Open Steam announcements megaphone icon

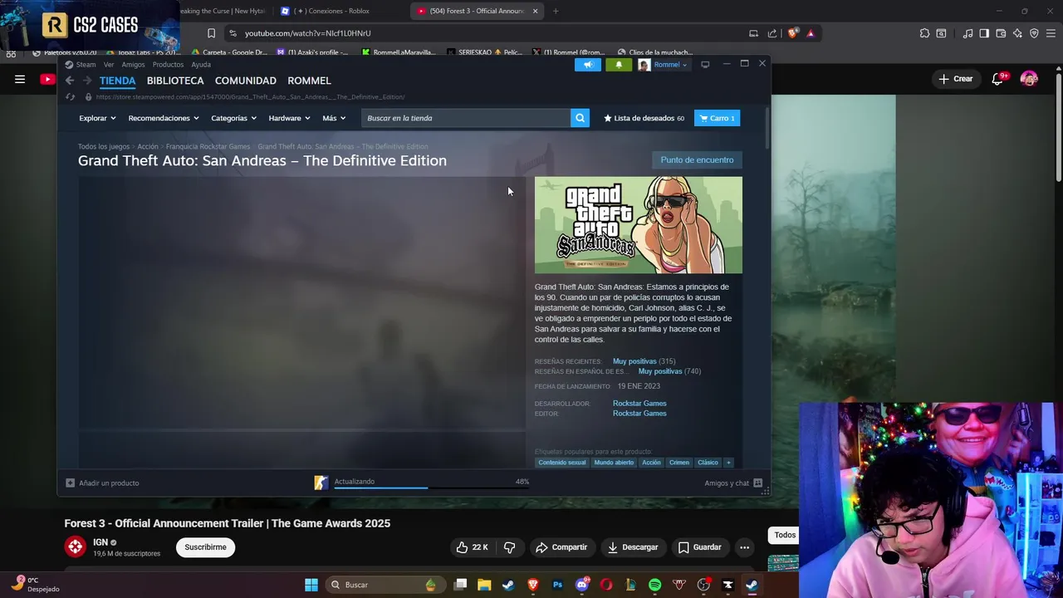pos(587,65)
